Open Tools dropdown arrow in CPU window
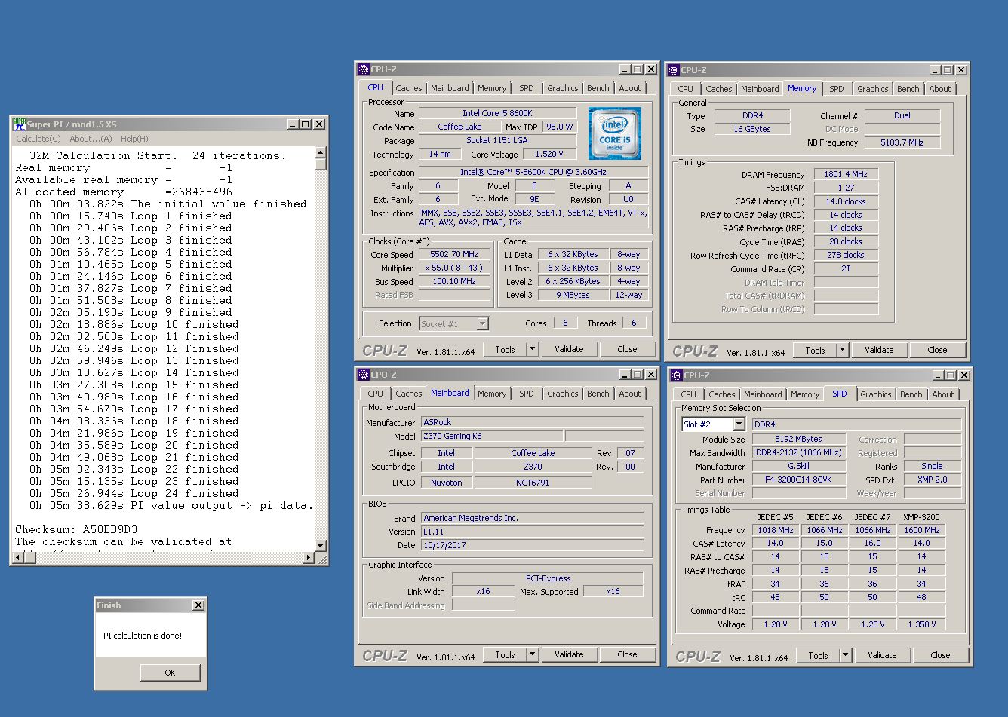The height and width of the screenshot is (717, 1008). click(x=532, y=349)
